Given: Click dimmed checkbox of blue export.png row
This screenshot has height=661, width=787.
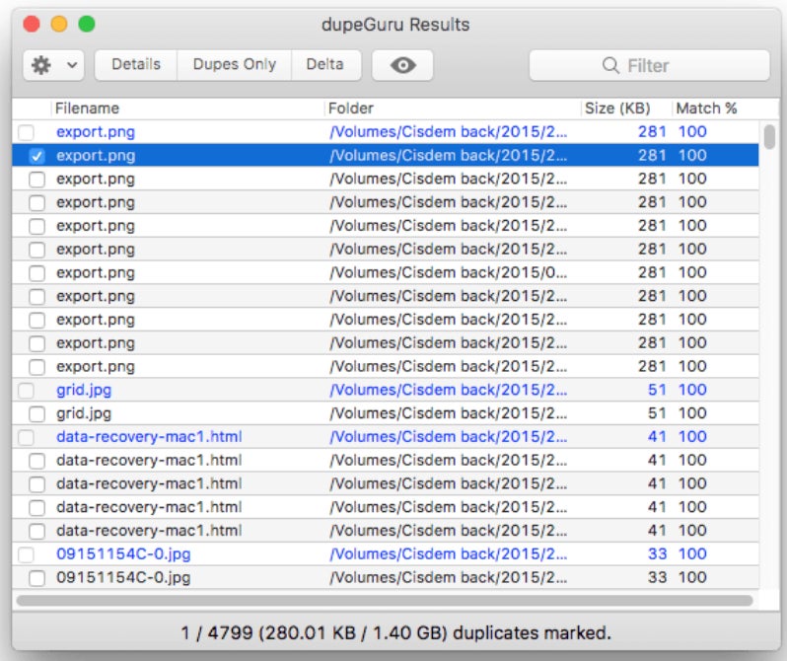Looking at the screenshot, I should pyautogui.click(x=26, y=132).
